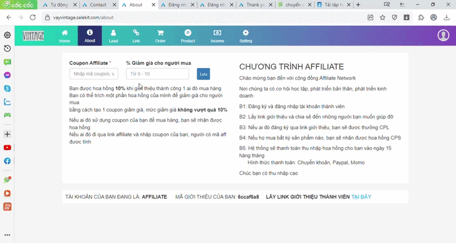
Task: Click the Lưu save button
Action: [x=204, y=74]
